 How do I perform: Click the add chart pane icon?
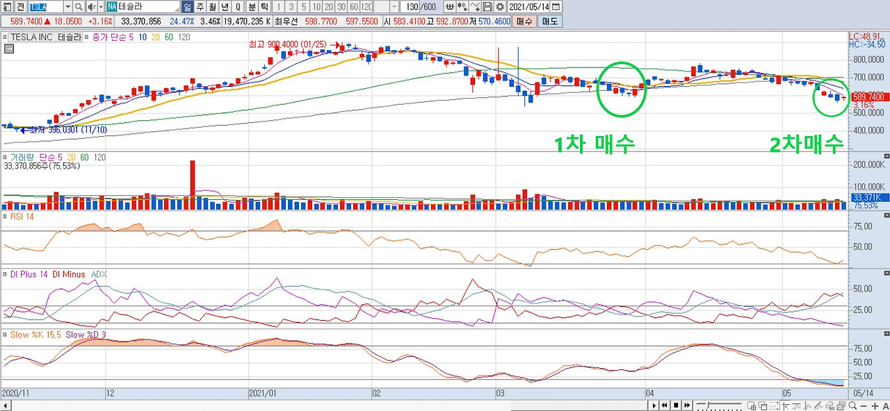click(x=752, y=405)
